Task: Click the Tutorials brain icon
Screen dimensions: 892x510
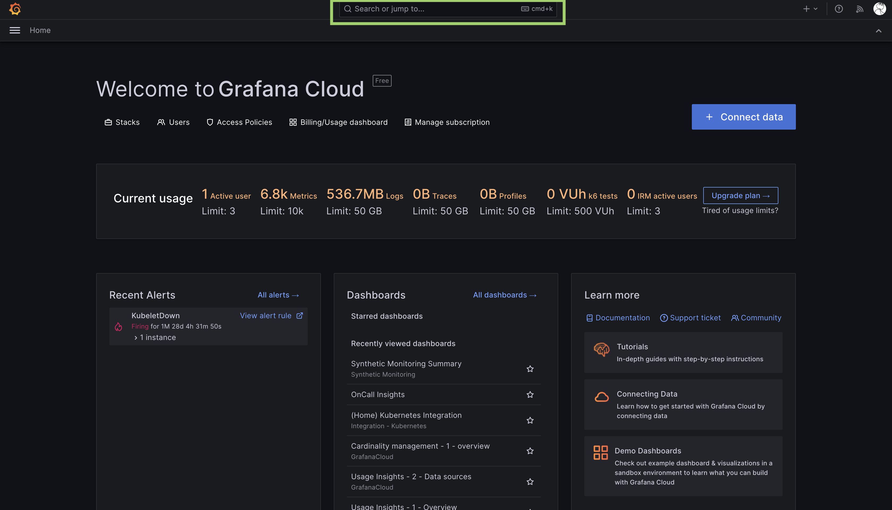Action: (x=601, y=350)
